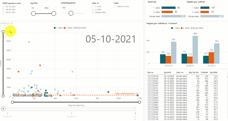Click the left Kg EKM slider handle
The width and height of the screenshot is (228, 121).
(33, 13)
